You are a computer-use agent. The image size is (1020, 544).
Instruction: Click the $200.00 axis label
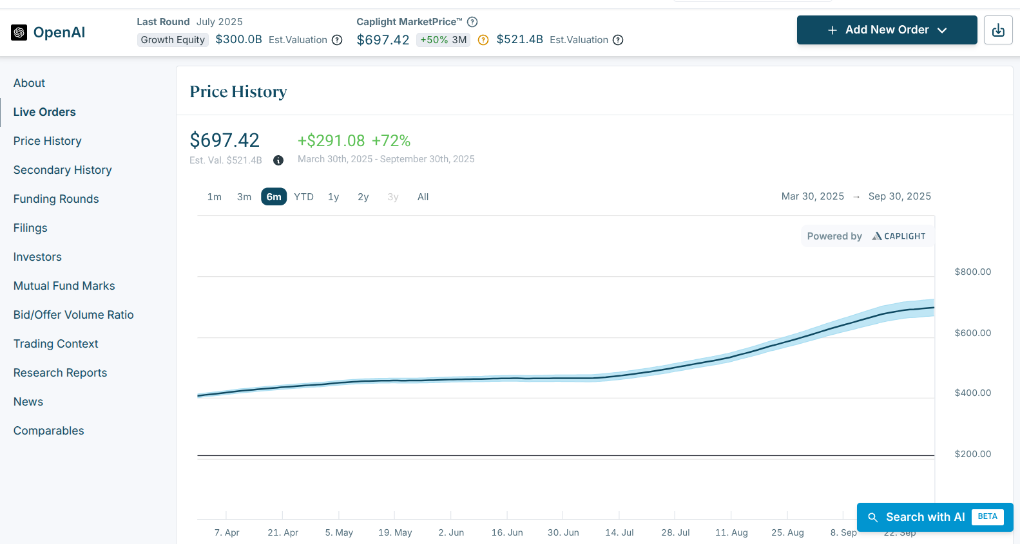tap(973, 454)
